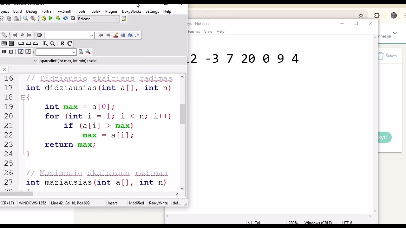Click the Copy icon in the toolbar
The image size is (406, 228).
(9, 19)
